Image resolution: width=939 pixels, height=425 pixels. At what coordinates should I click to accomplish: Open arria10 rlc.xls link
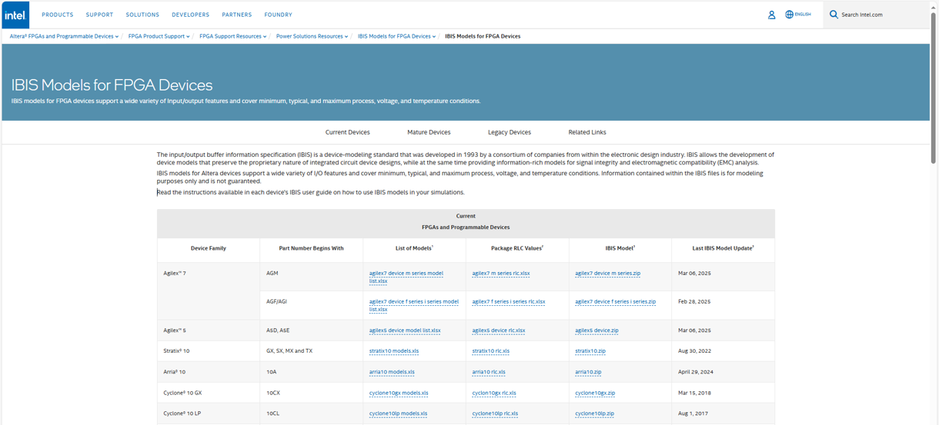(x=489, y=372)
